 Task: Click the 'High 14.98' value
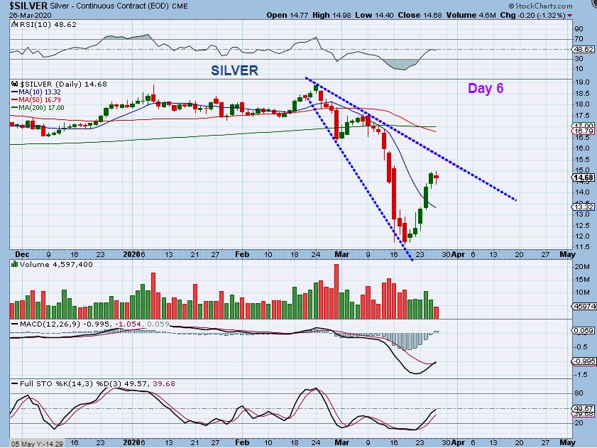point(332,15)
